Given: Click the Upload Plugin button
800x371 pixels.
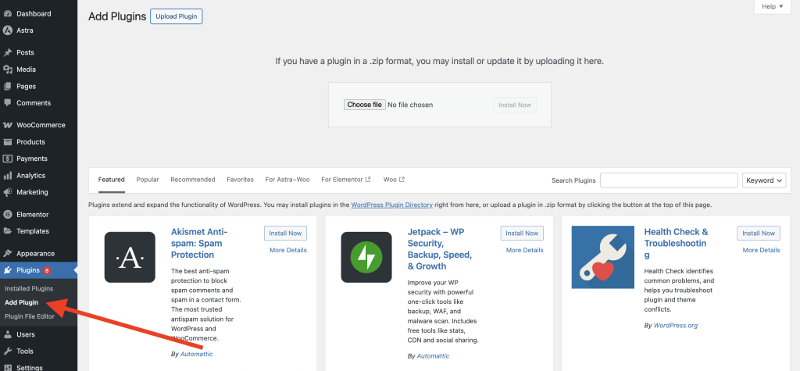Looking at the screenshot, I should 177,16.
